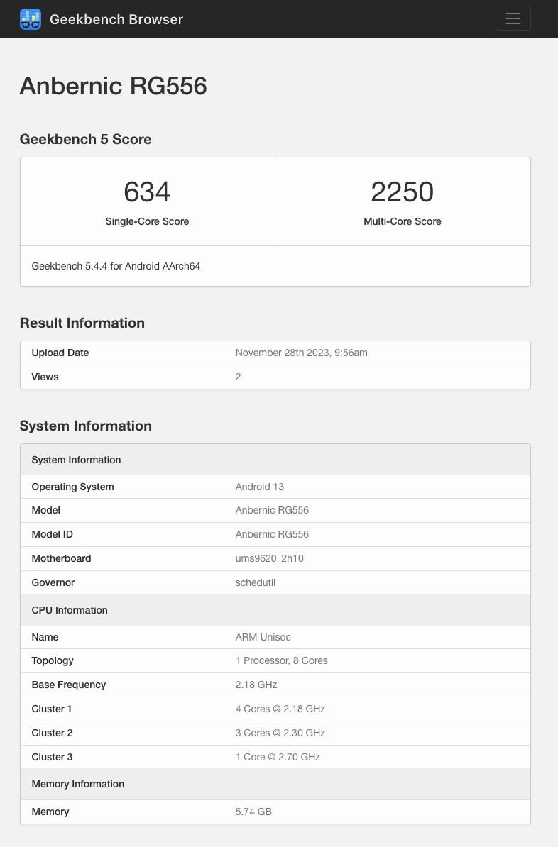
Task: Click the Single-Core Score label
Action: click(147, 221)
